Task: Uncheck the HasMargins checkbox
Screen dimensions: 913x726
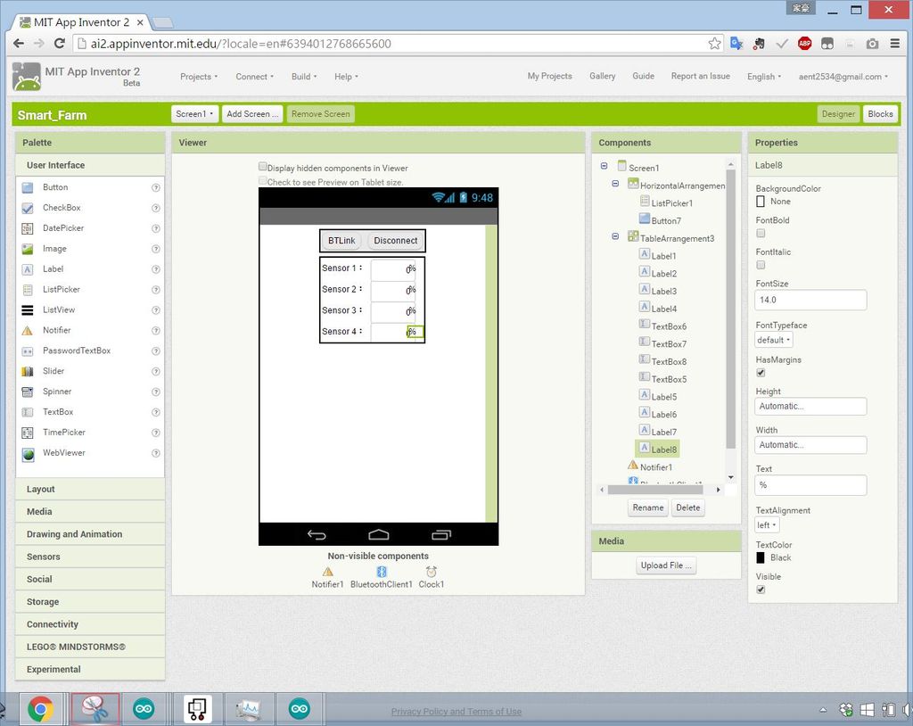Action: 761,373
